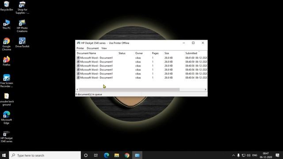Sort by Document Name column header
This screenshot has height=159, width=283.
point(96,53)
